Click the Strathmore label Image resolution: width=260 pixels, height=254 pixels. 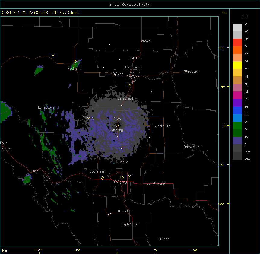click(x=156, y=183)
